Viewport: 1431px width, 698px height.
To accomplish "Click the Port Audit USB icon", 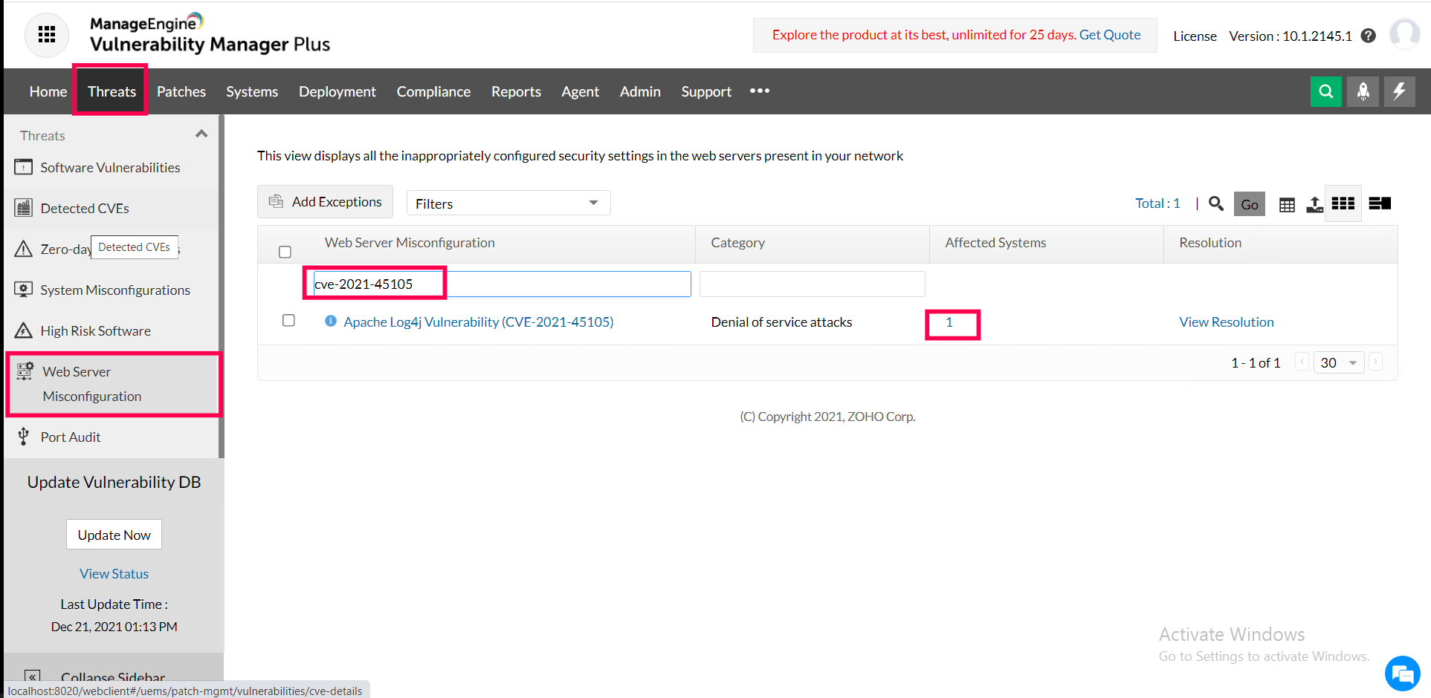I will tap(24, 437).
